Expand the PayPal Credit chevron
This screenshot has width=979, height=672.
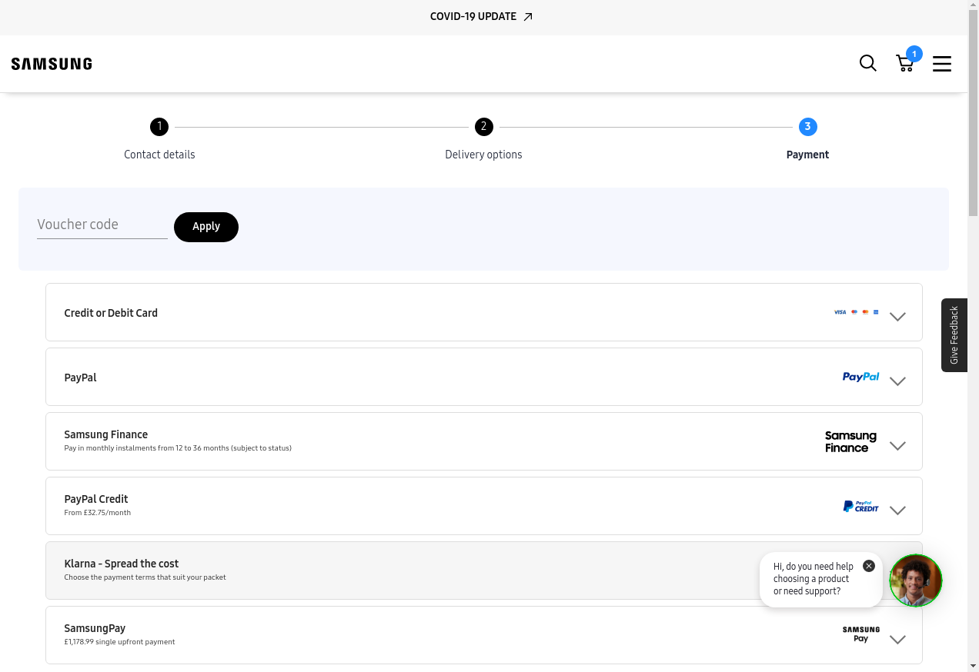click(897, 510)
